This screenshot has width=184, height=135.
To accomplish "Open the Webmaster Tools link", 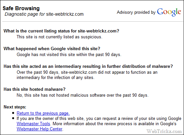I will (33, 124).
